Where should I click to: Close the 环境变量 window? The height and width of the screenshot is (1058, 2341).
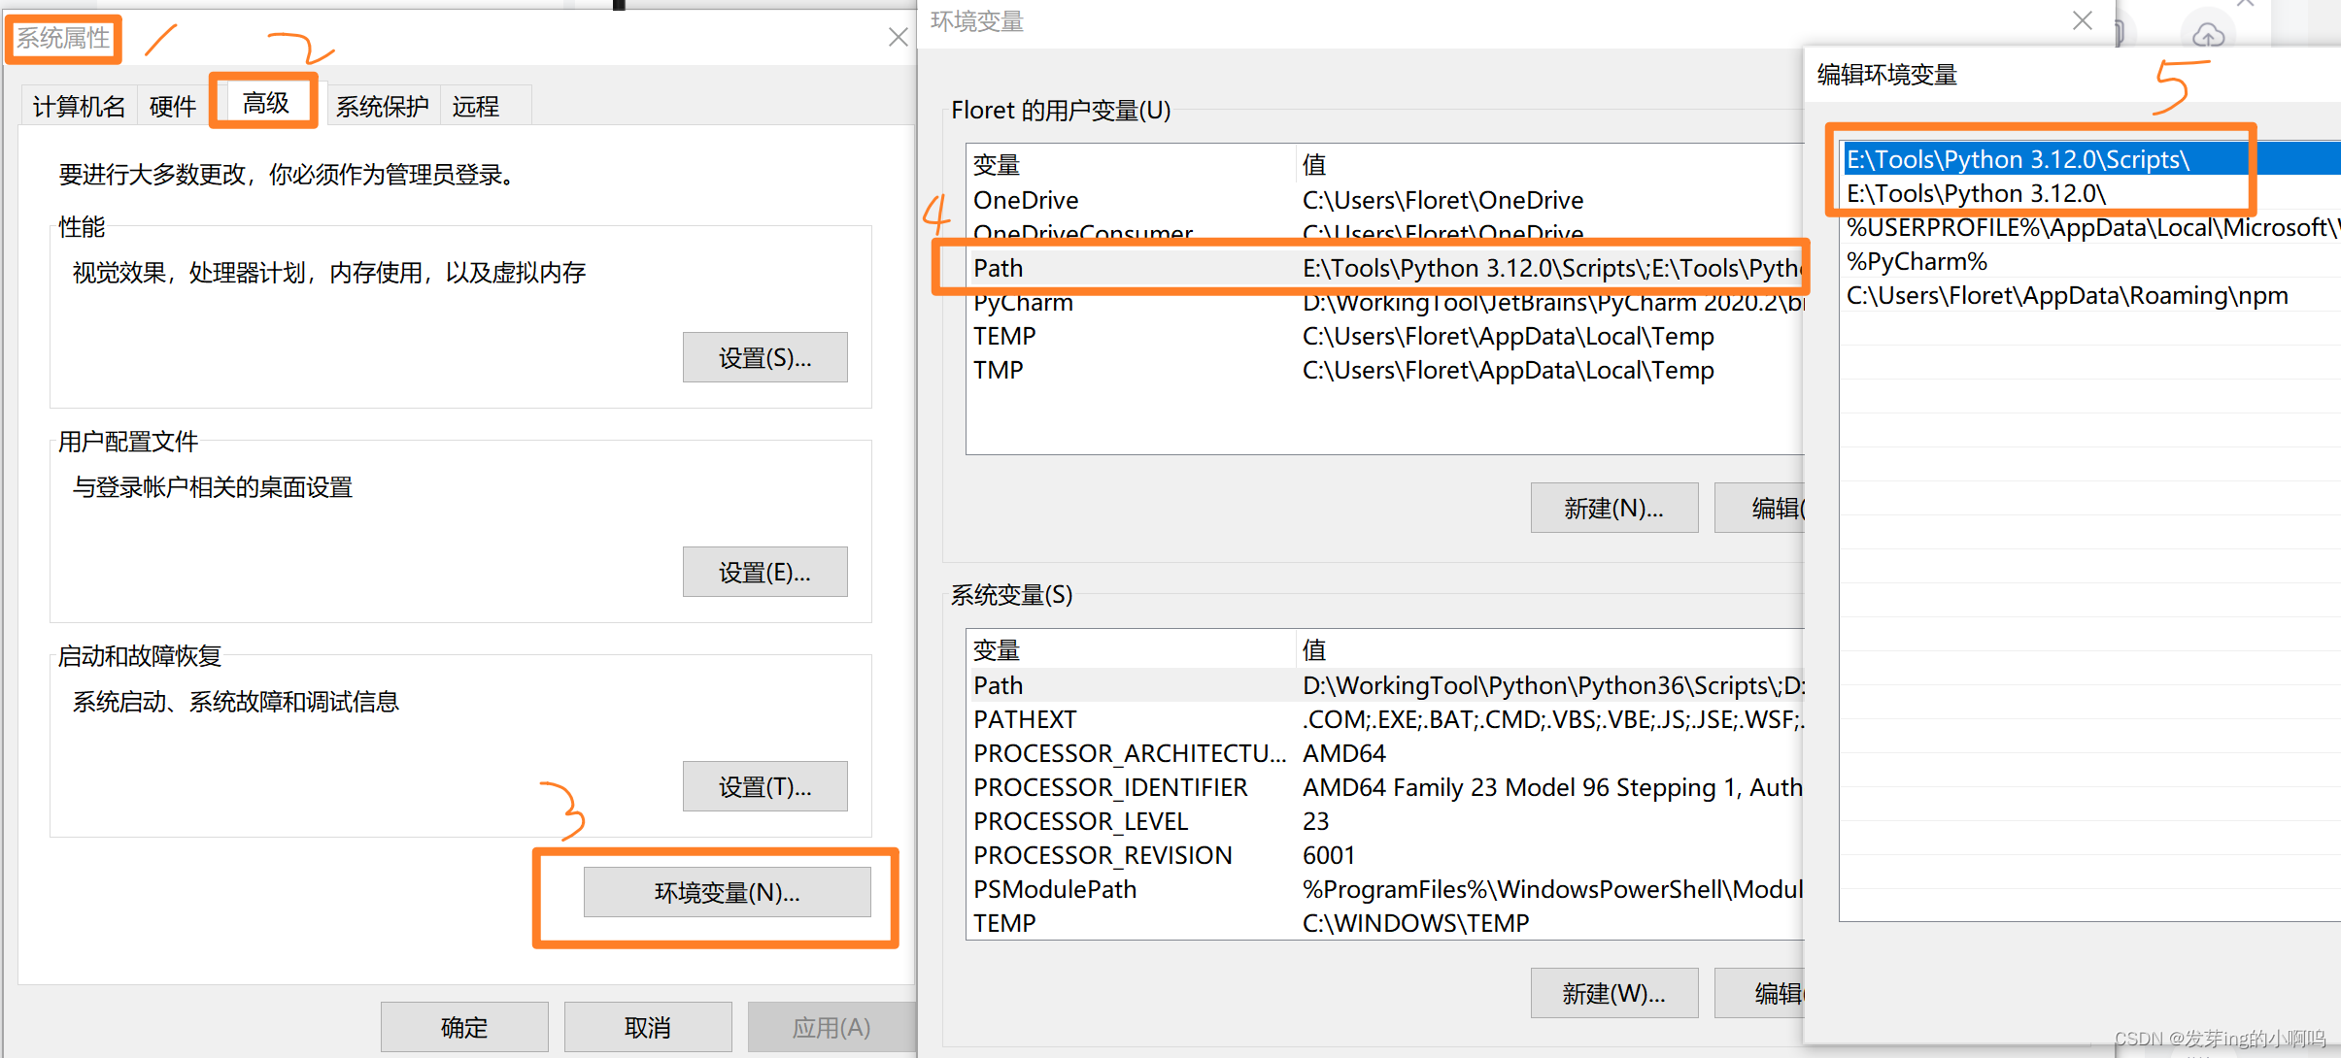[x=2082, y=20]
